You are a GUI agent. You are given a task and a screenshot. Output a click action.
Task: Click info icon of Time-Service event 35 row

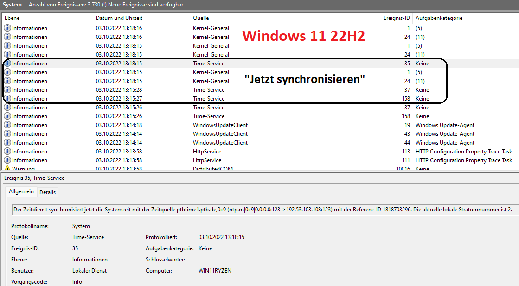(7, 63)
